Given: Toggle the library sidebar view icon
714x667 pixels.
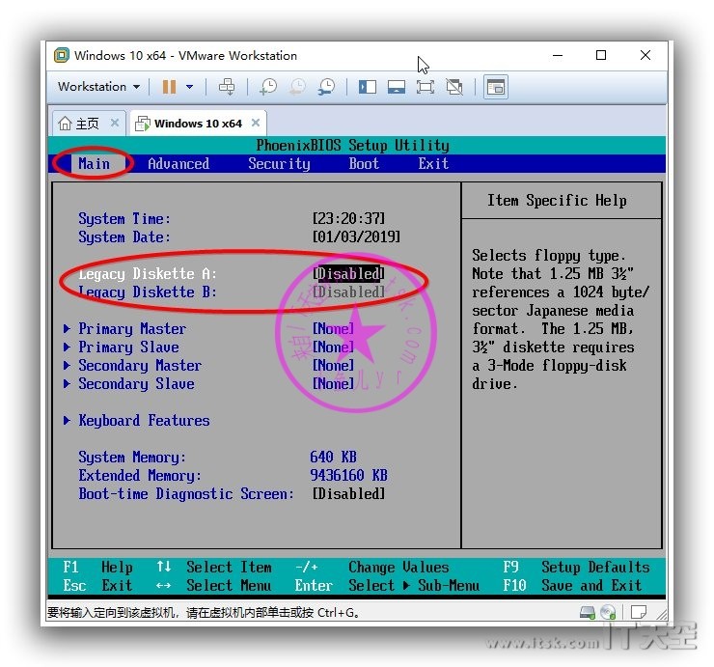Looking at the screenshot, I should pyautogui.click(x=367, y=87).
